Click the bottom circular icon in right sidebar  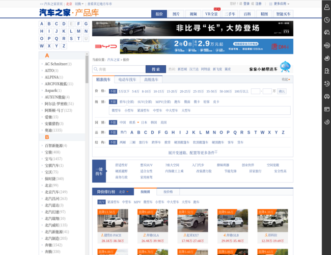326,122
